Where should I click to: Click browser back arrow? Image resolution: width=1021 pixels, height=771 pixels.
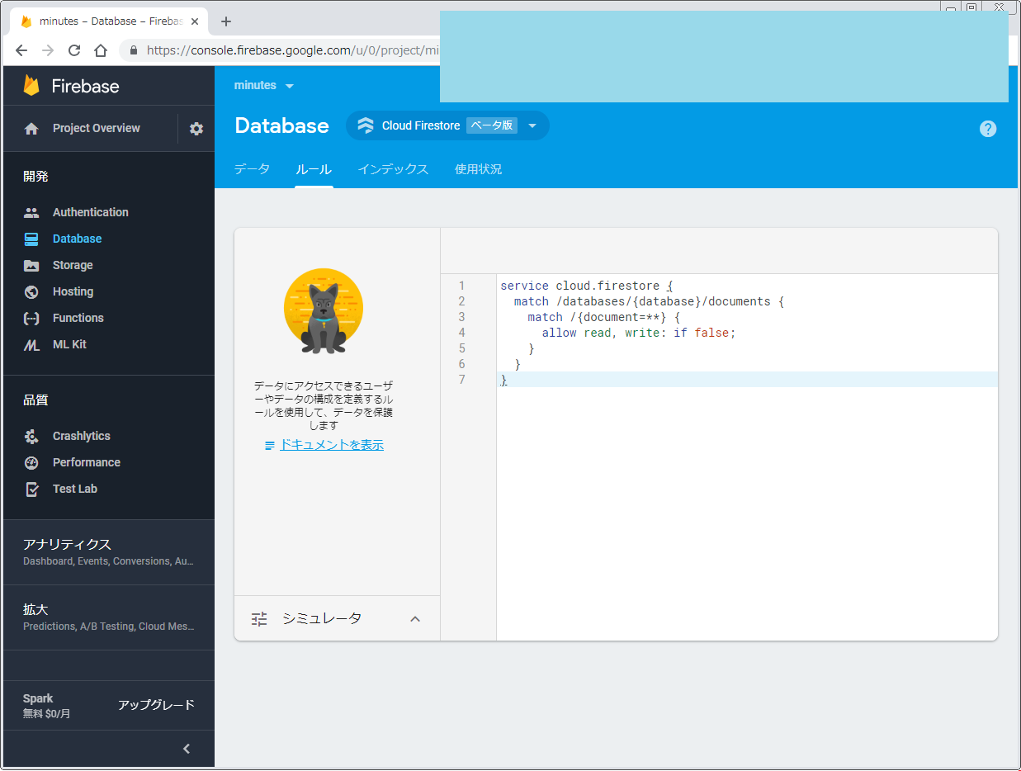point(21,50)
